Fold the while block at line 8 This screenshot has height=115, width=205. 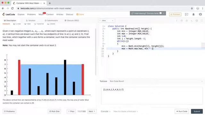pos(105,44)
